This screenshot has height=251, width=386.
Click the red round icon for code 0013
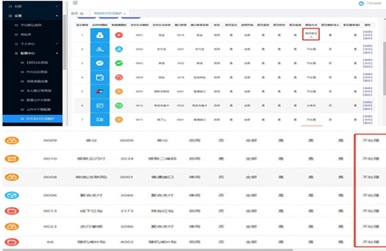[x=11, y=210]
